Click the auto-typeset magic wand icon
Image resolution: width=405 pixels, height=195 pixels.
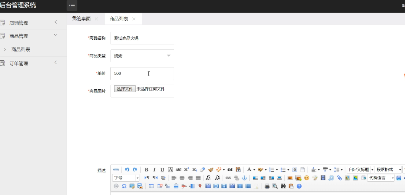click(x=219, y=169)
